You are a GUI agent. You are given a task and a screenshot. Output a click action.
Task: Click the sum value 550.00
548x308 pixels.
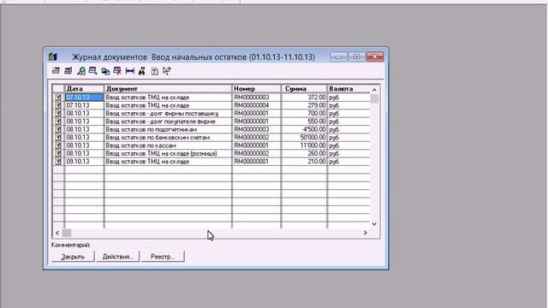(317, 121)
